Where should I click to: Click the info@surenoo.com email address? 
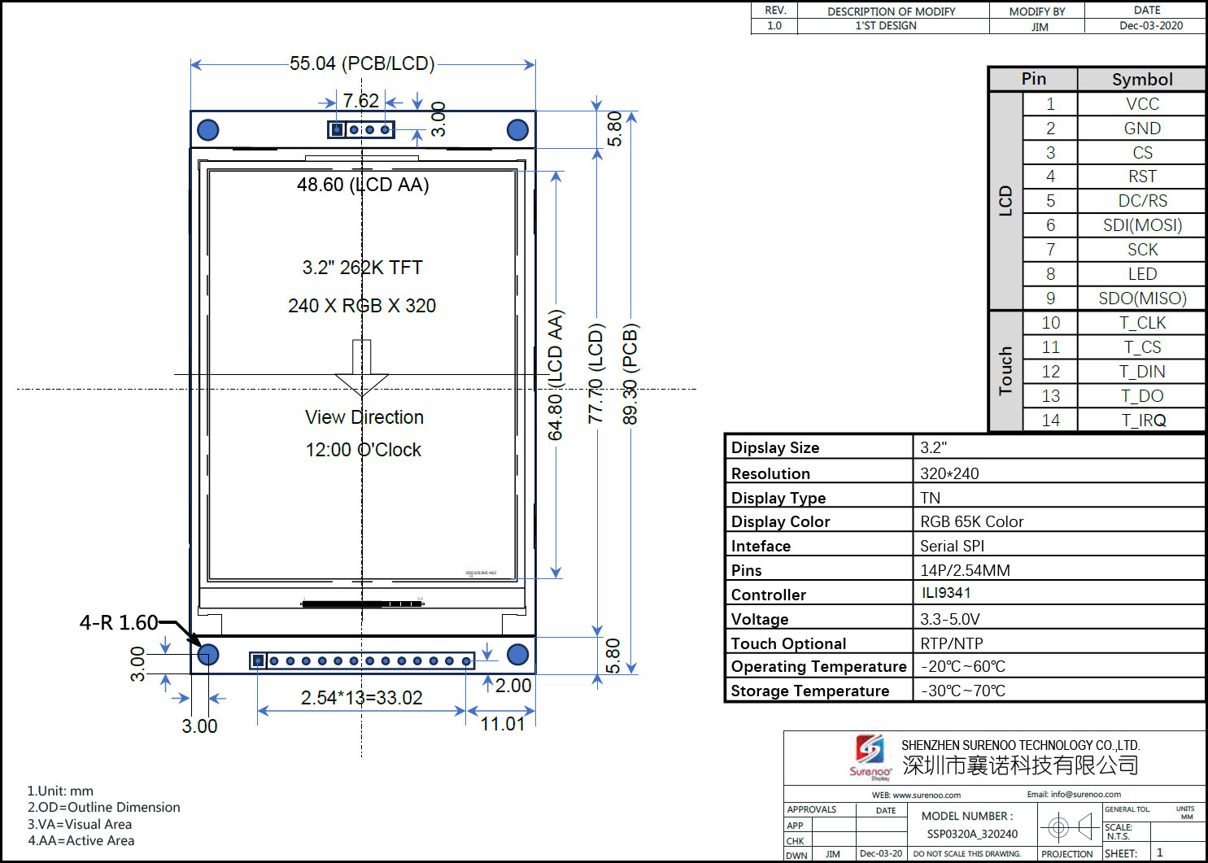[x=1085, y=795]
